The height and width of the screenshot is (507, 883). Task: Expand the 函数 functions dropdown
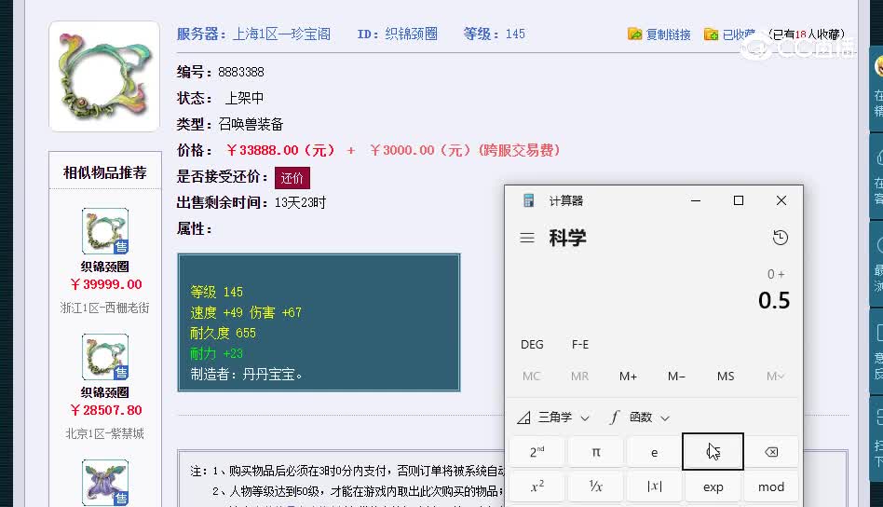tap(640, 418)
